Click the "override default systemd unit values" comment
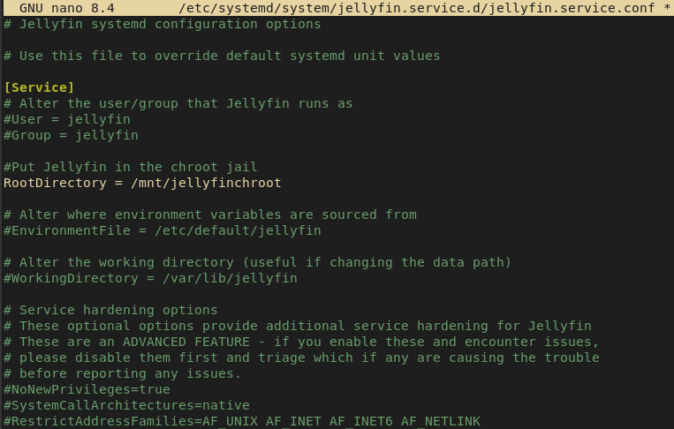The height and width of the screenshot is (429, 674). coord(309,56)
